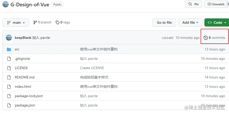Open the Create LICENSE commit message

tap(92, 68)
